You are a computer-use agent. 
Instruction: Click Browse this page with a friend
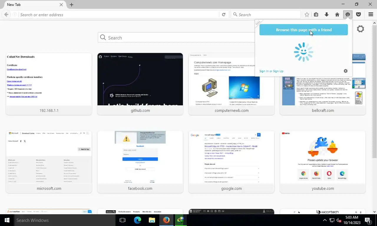tap(304, 30)
